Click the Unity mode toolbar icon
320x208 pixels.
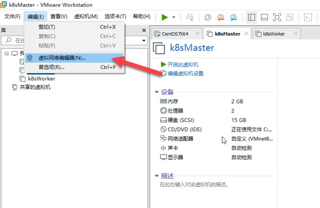pyautogui.click(x=290, y=18)
